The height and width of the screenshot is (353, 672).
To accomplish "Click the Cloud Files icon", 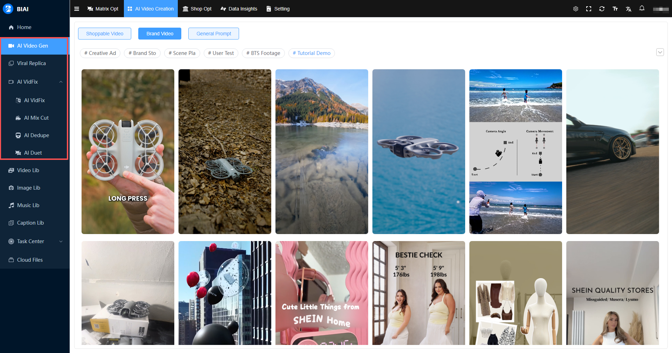I will pyautogui.click(x=11, y=260).
